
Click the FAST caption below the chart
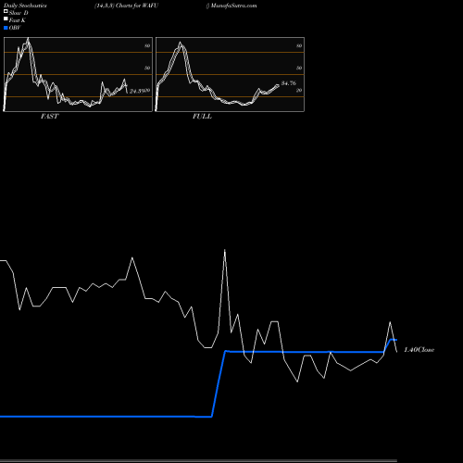(x=49, y=117)
